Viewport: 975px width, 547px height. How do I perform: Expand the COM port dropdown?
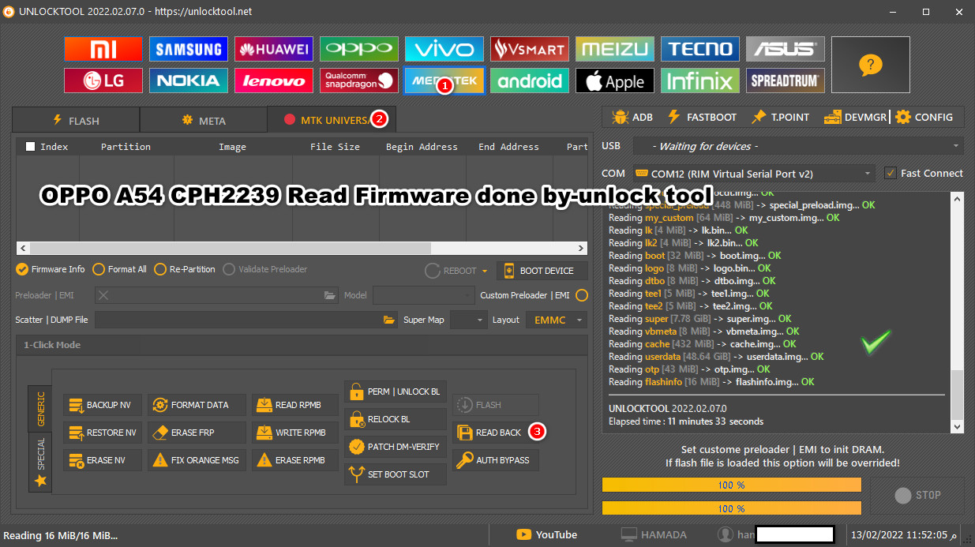pyautogui.click(x=753, y=173)
